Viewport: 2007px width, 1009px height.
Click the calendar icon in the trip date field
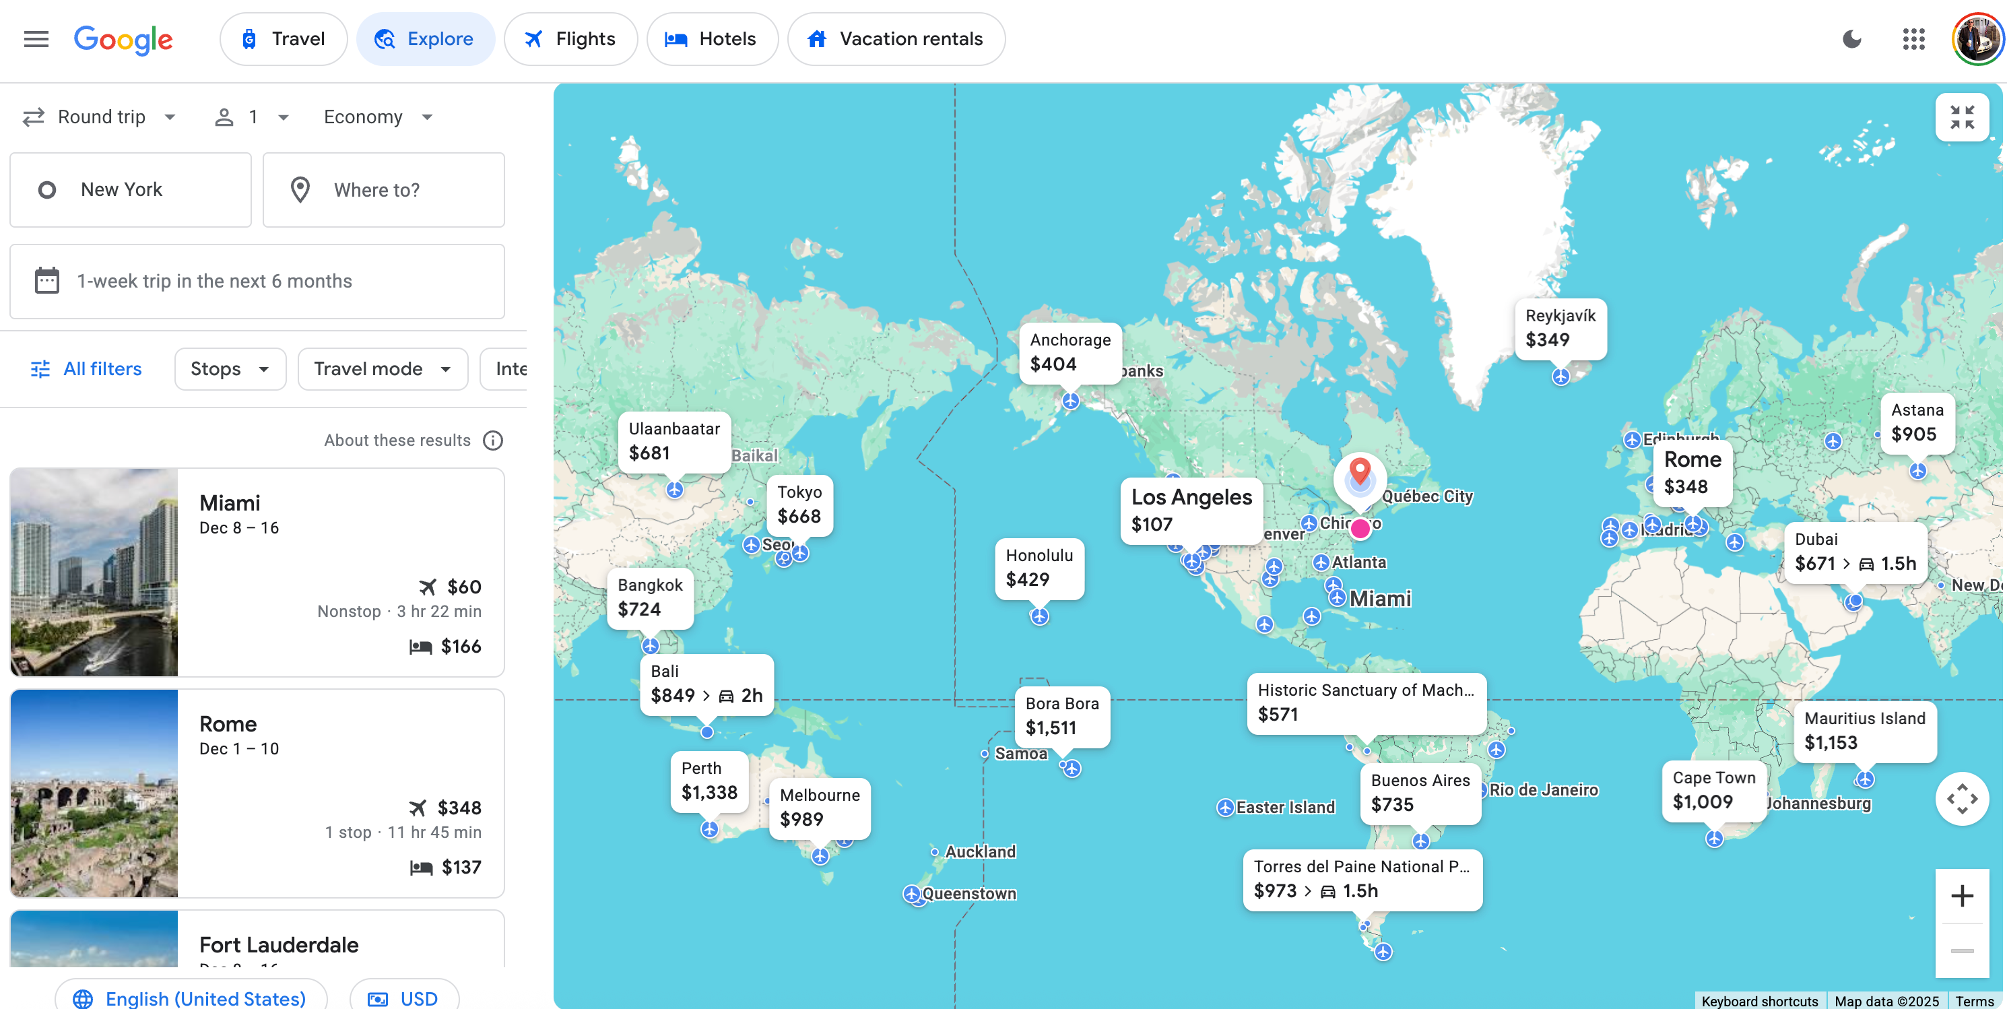point(46,282)
